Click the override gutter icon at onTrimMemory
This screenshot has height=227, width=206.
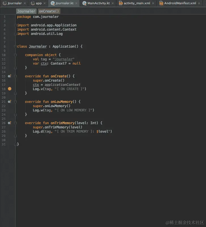10,123
